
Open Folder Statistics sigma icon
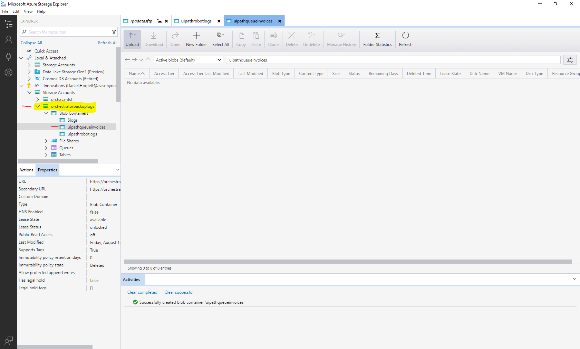377,39
